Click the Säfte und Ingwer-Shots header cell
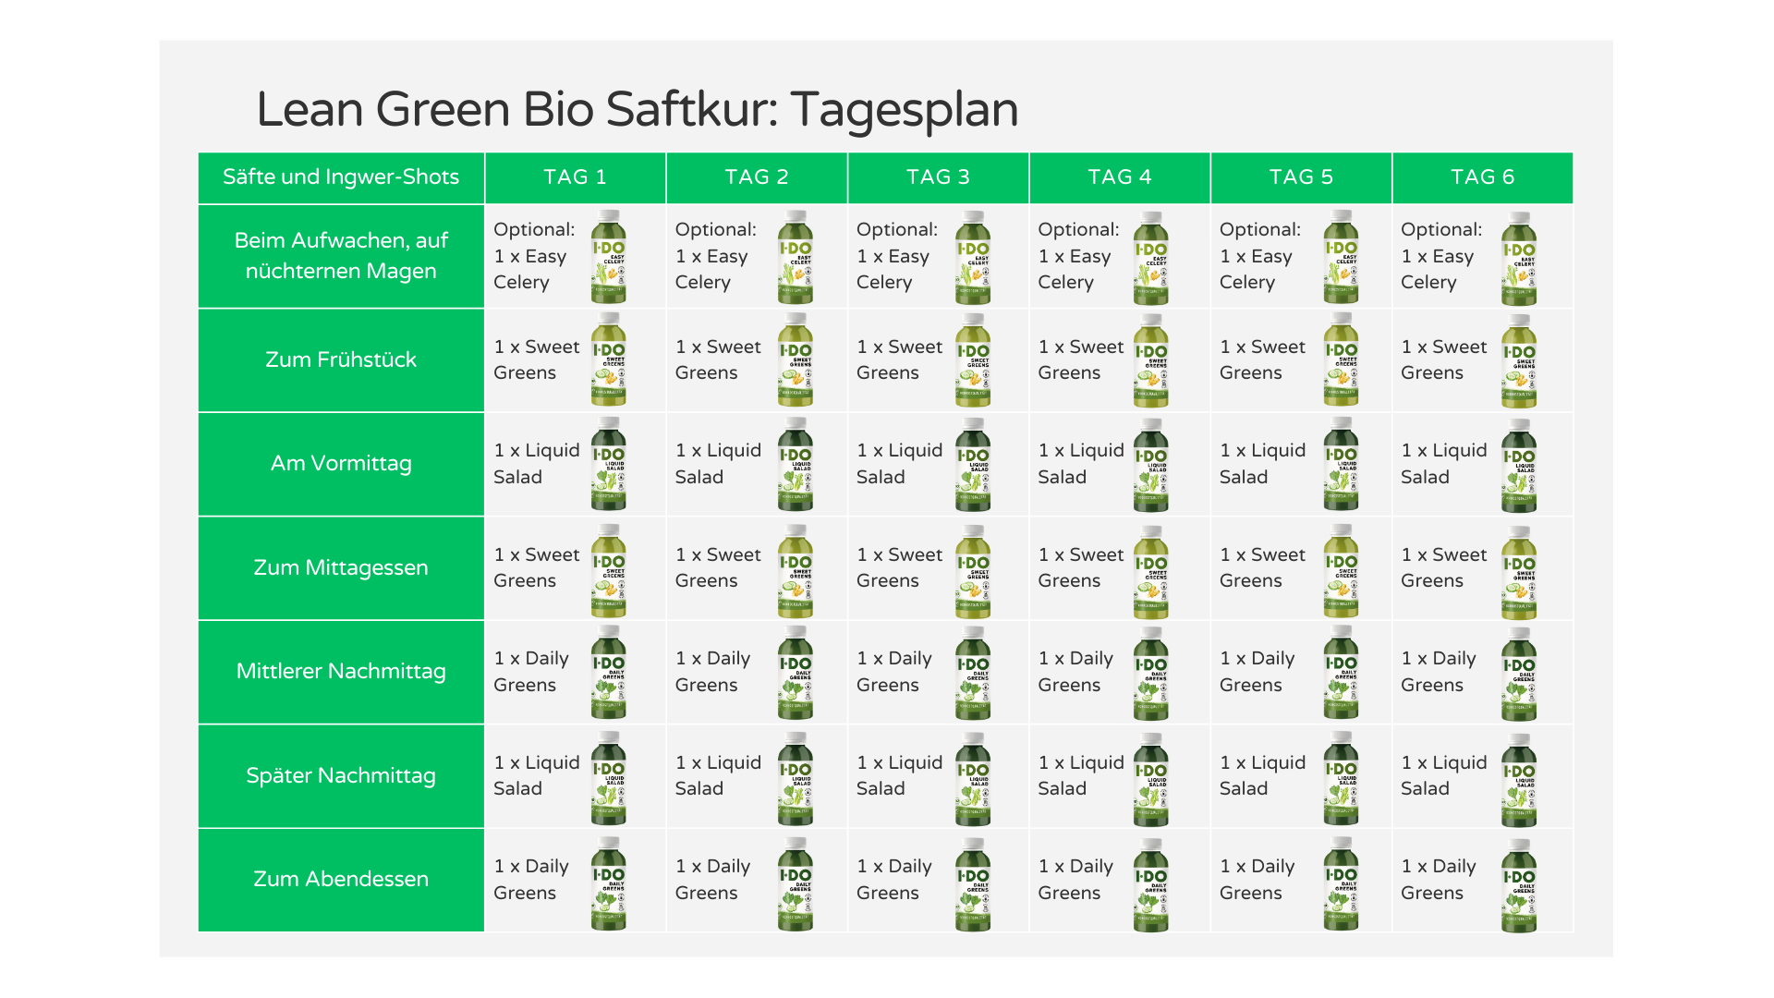This screenshot has height=998, width=1774. pos(341,177)
